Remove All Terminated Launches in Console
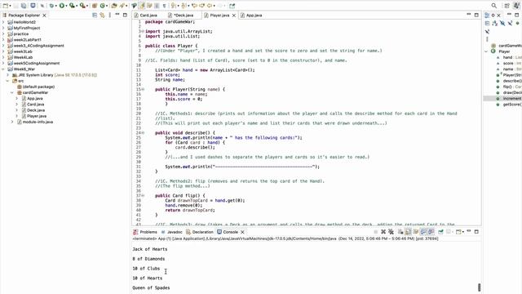Screen dimensions: 522x294 [x=391, y=232]
